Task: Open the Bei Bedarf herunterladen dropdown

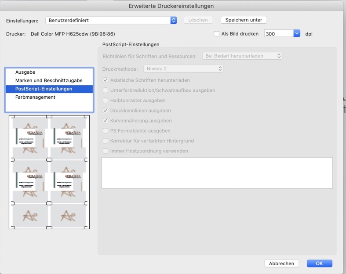Action: (242, 56)
